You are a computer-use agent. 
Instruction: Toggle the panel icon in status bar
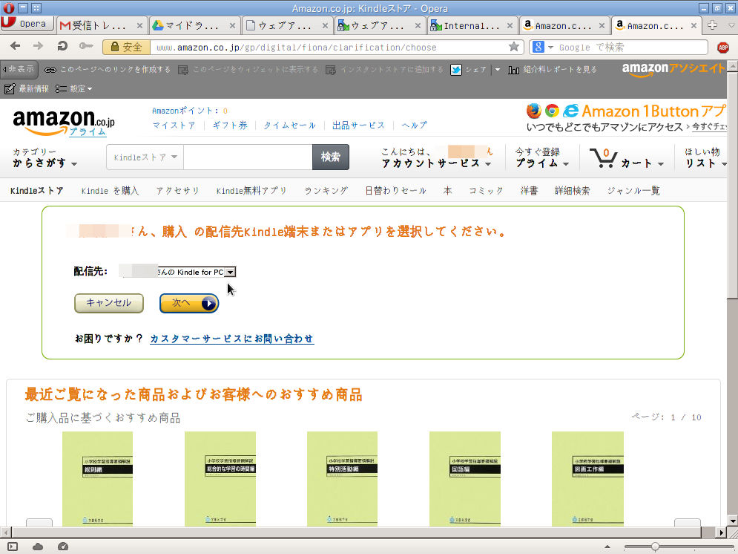(12, 547)
